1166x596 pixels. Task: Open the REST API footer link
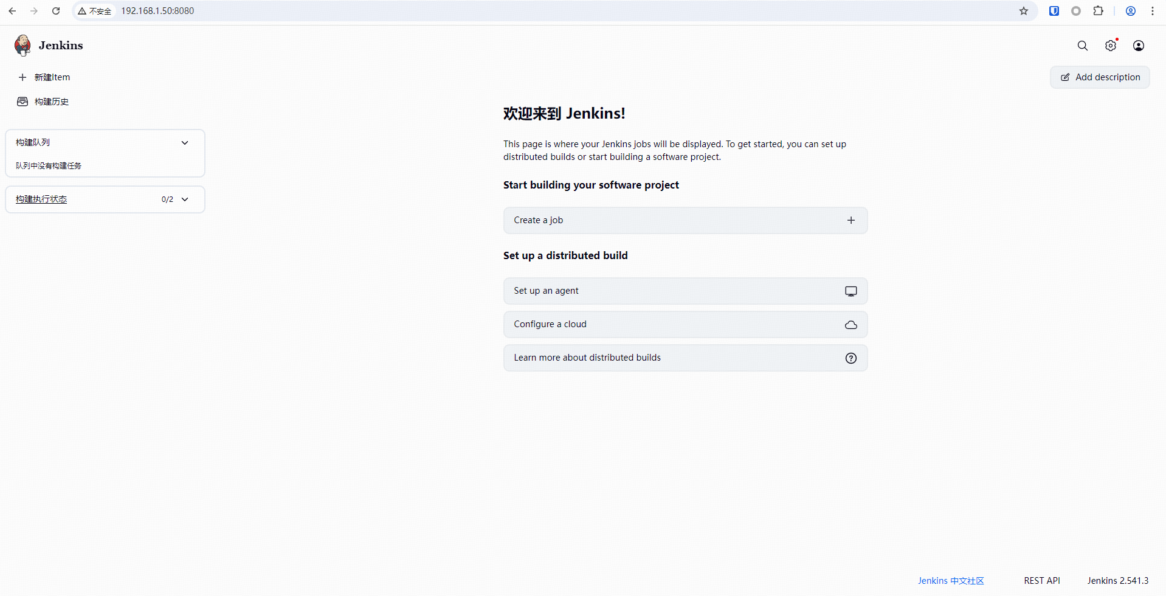coord(1042,581)
